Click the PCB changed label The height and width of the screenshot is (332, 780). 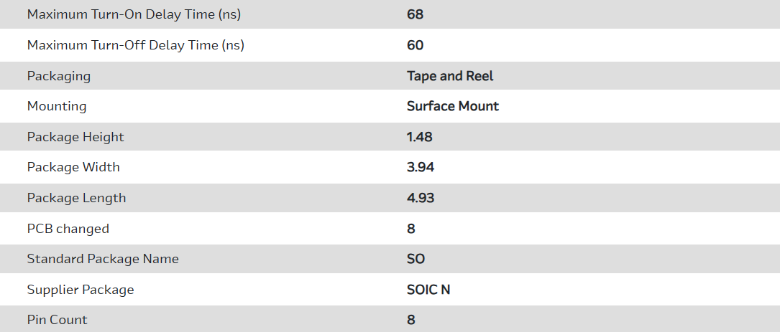(68, 229)
